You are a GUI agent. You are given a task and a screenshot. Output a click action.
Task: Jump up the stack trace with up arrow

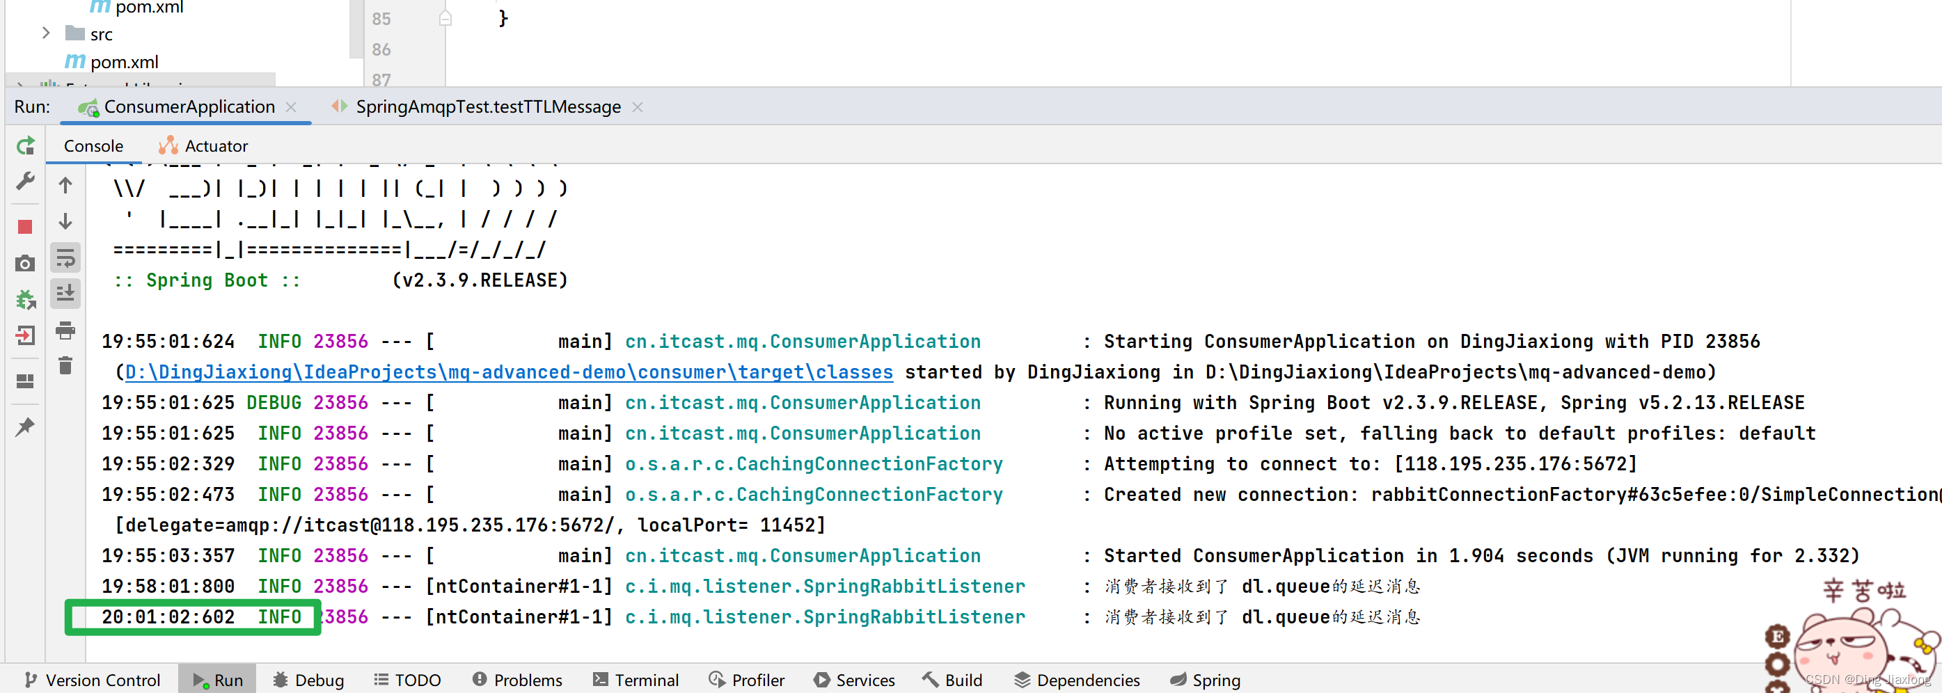(65, 185)
